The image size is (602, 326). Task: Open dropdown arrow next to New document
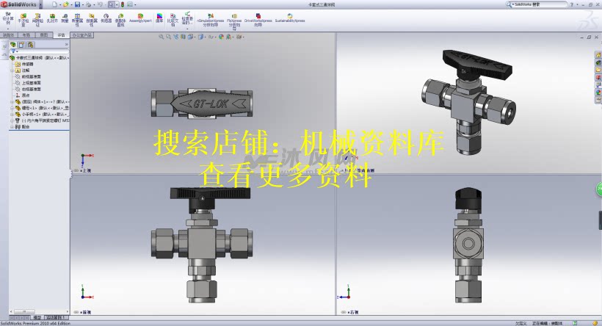pos(60,4)
